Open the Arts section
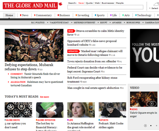The height and width of the screenshot is (131, 159). 126,15
